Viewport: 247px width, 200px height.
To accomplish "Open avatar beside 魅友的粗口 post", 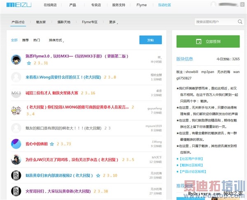I will [x=16, y=128].
